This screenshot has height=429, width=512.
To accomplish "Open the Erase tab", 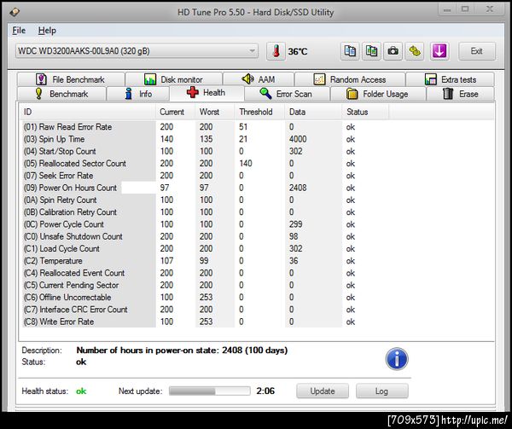I will [x=461, y=94].
